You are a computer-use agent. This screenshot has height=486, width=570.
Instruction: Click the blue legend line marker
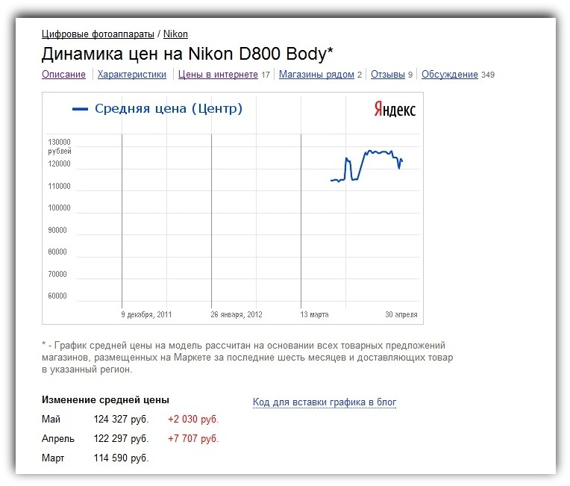[80, 109]
